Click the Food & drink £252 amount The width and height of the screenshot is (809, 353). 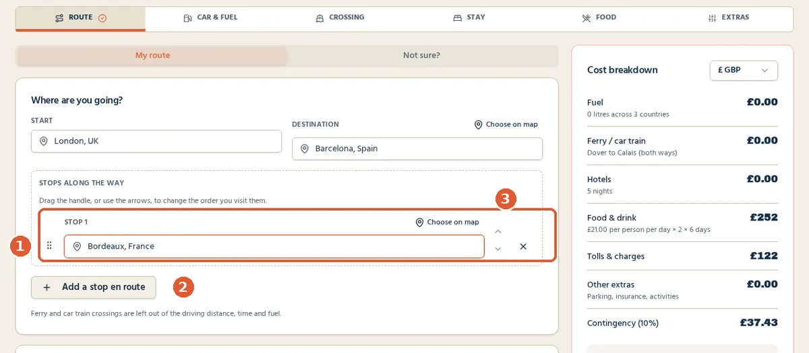[764, 217]
